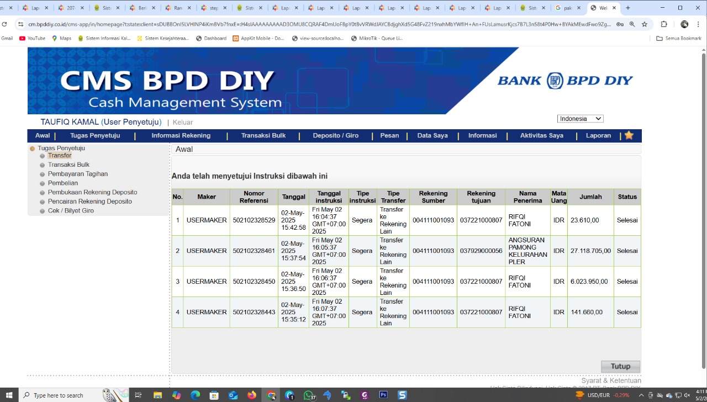Click reference number 502102328461
The width and height of the screenshot is (707, 402).
(x=254, y=251)
